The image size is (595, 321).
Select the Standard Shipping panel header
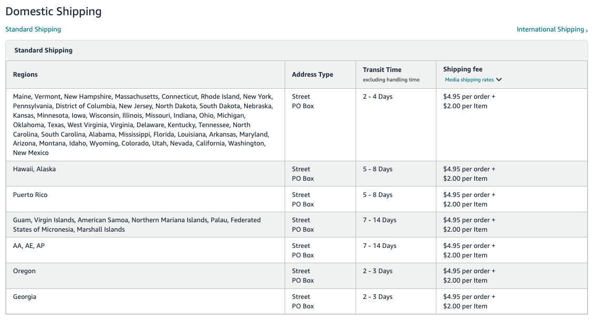click(297, 50)
